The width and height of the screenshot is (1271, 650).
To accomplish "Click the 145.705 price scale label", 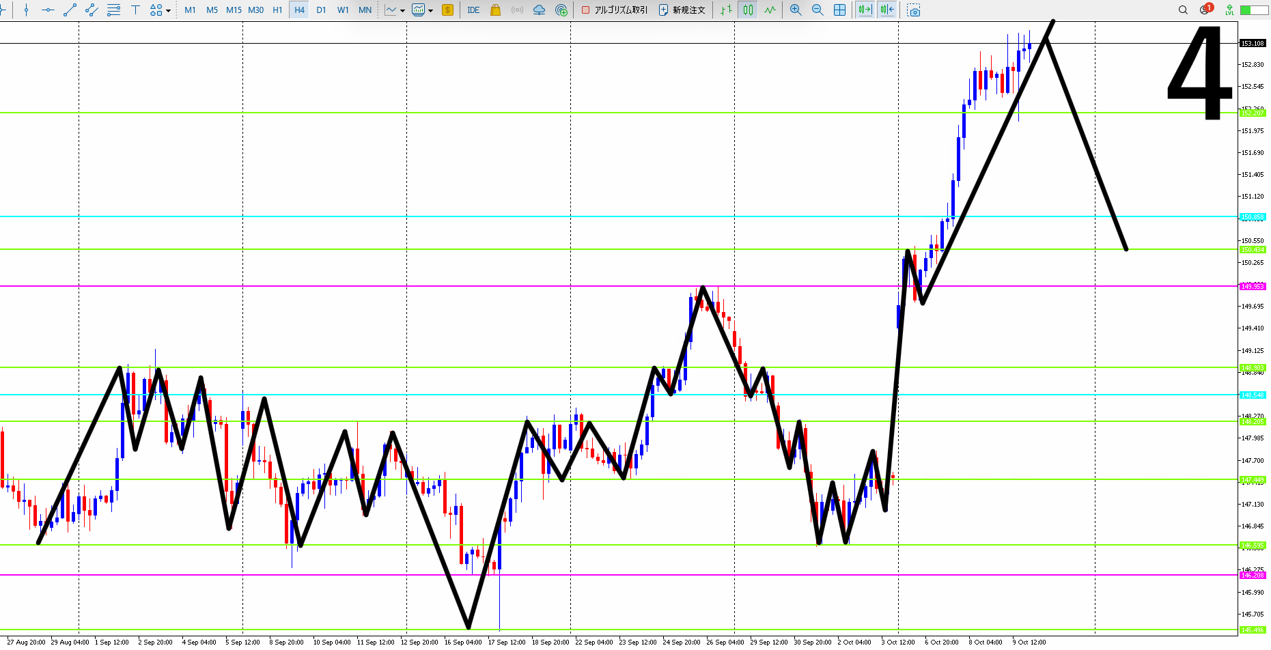I will (1253, 614).
